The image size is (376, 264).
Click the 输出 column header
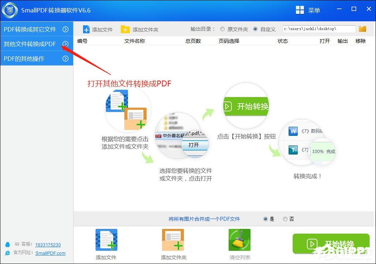click(x=342, y=41)
